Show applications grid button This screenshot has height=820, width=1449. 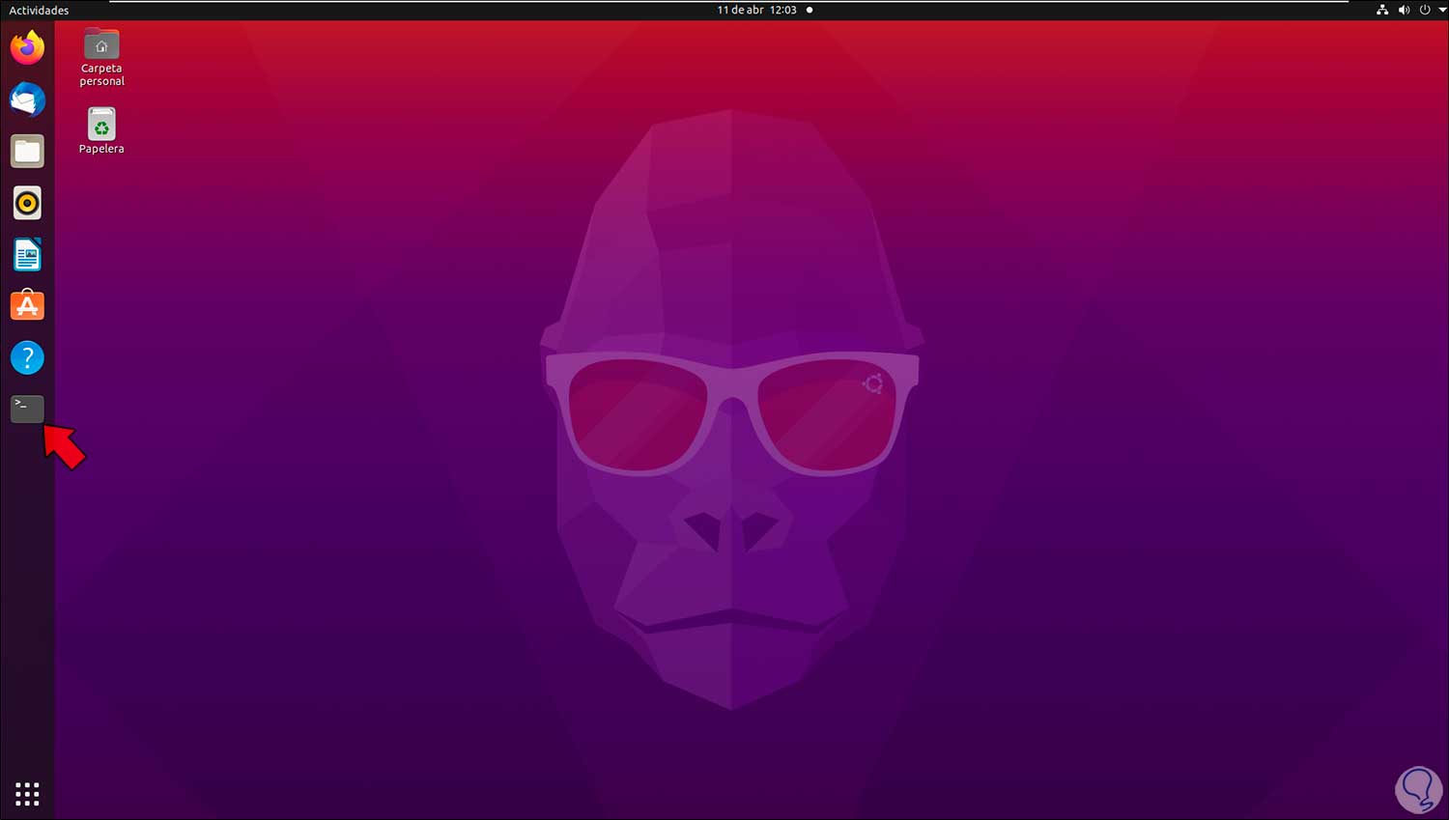pyautogui.click(x=27, y=794)
